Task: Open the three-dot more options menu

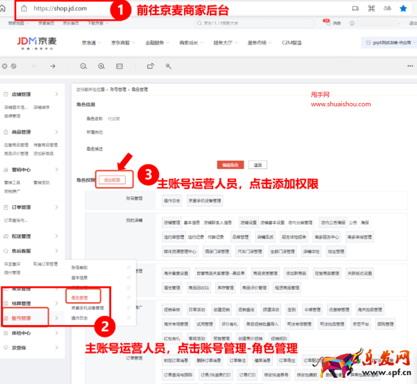Action: (410, 66)
